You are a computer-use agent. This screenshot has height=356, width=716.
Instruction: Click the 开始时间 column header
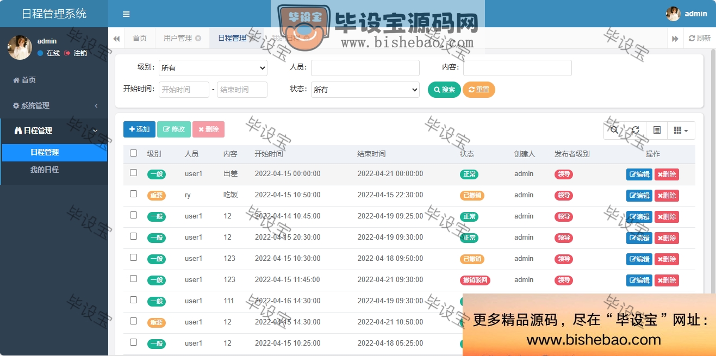pos(269,154)
